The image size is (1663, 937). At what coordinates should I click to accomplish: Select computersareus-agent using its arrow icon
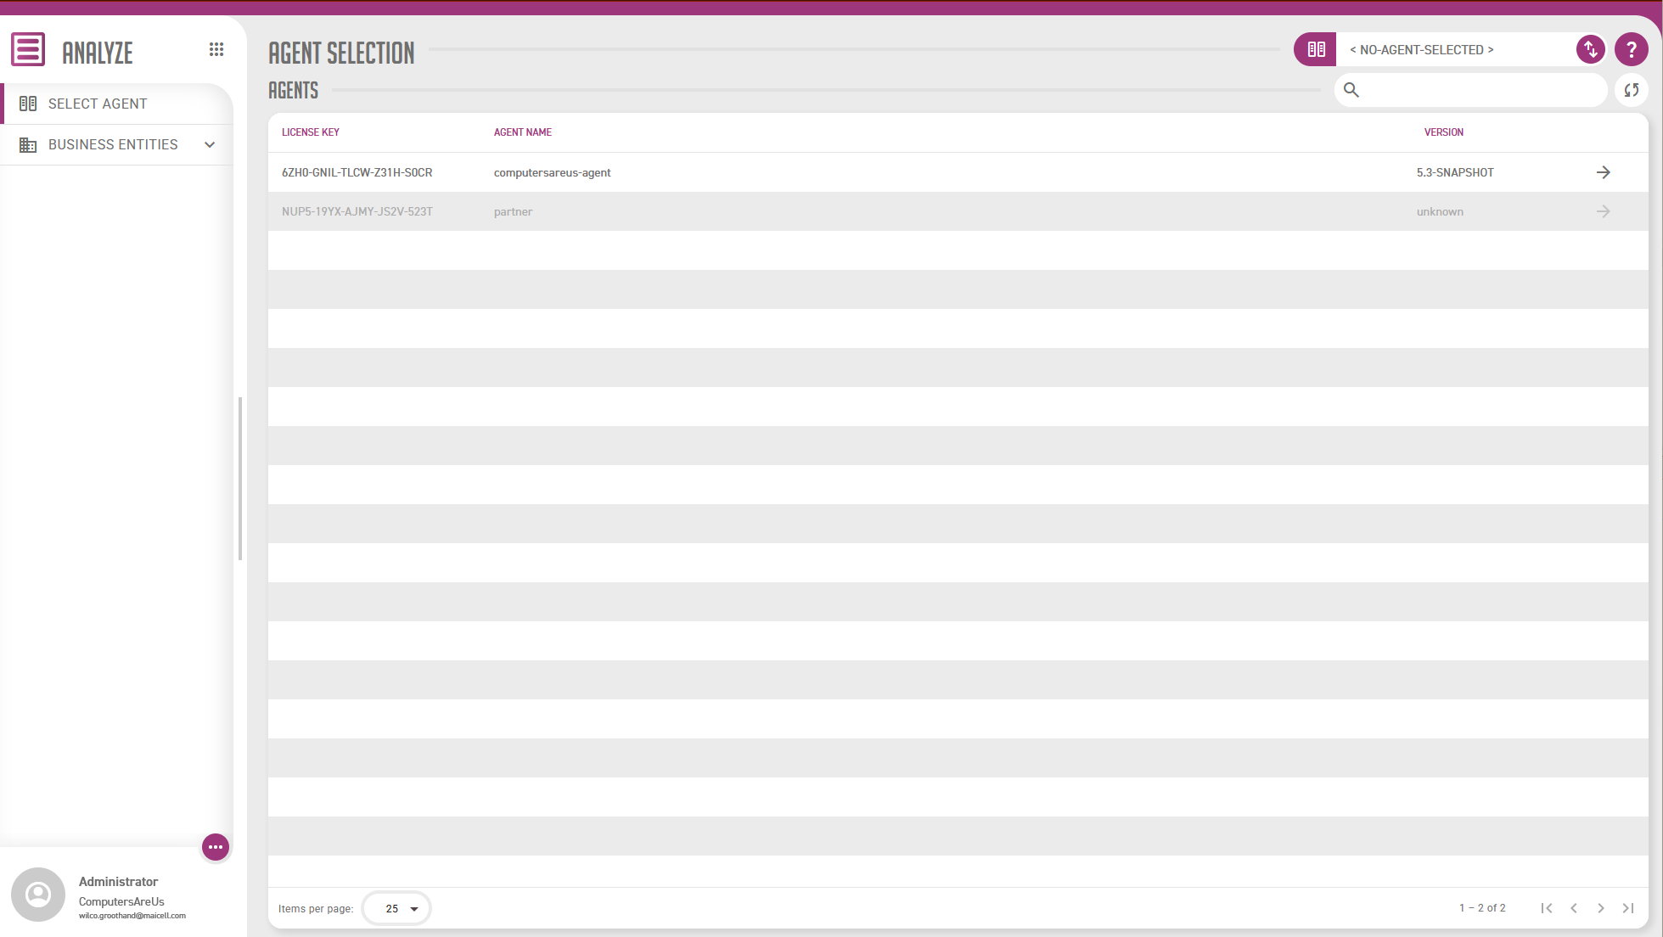coord(1603,172)
